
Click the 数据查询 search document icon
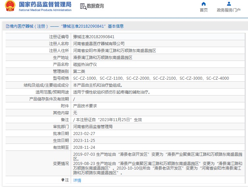click(83, 6)
